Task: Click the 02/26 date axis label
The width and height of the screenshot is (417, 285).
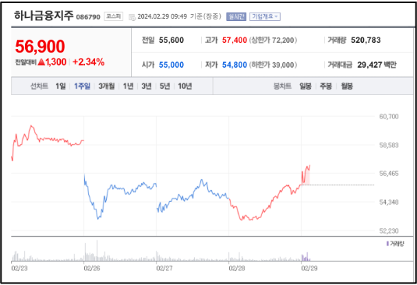Action: tap(92, 269)
